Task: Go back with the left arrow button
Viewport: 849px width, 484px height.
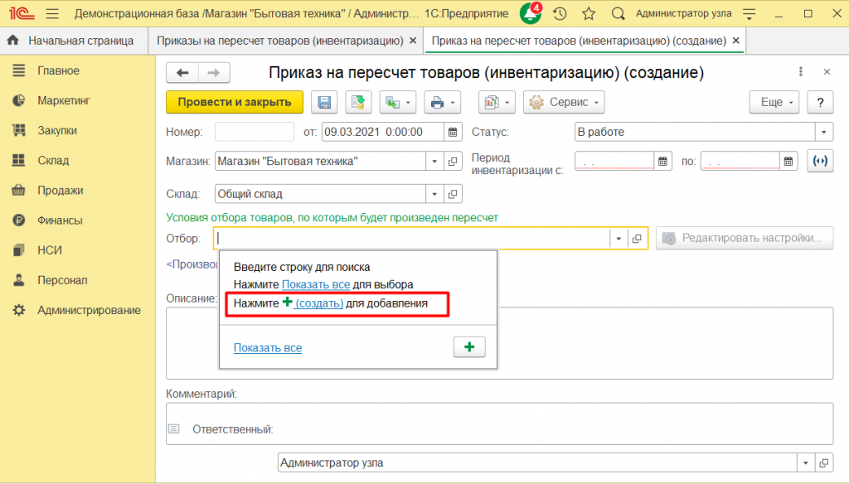Action: [x=182, y=73]
